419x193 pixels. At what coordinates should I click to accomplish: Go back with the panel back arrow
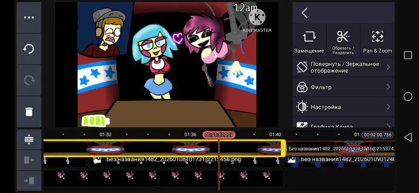tap(304, 13)
